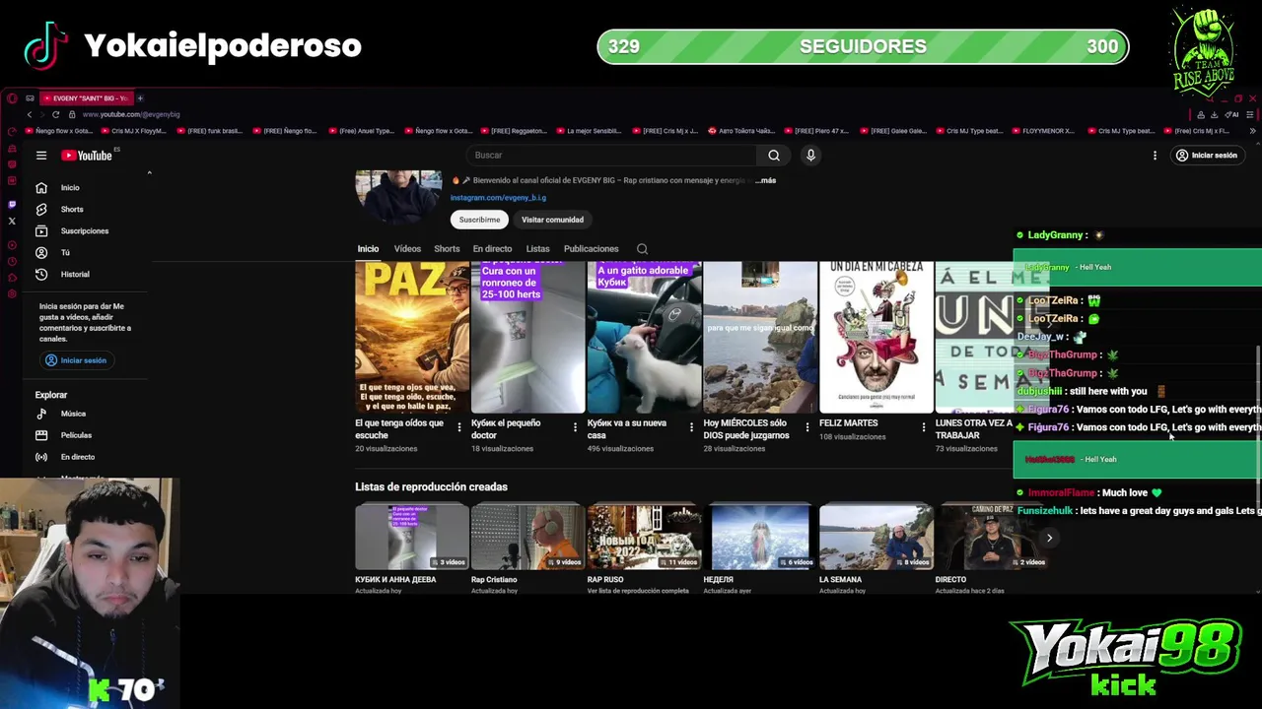Screen dimensions: 1262x709
Task: Select the EVGENY SAINT BIG browser tab
Action: (x=85, y=98)
